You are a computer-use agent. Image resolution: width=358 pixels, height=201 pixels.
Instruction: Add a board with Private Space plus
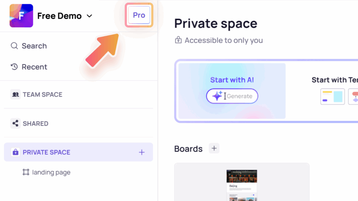[142, 152]
